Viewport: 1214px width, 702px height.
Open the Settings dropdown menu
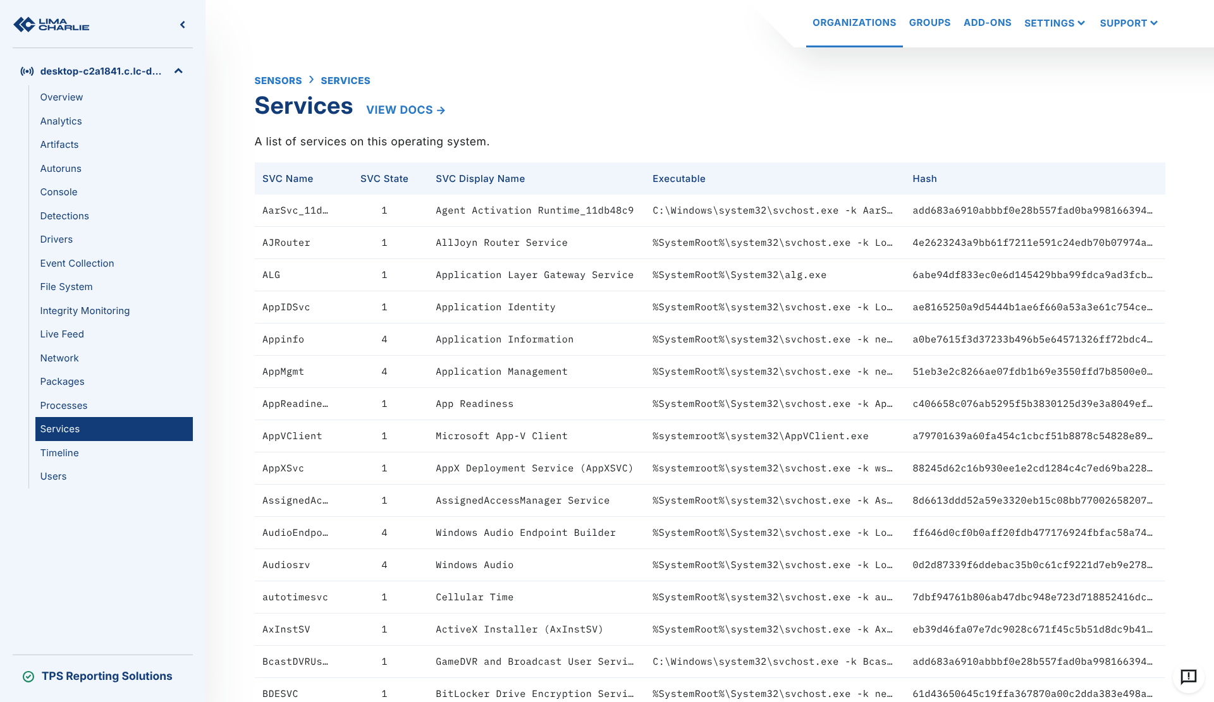click(x=1054, y=23)
